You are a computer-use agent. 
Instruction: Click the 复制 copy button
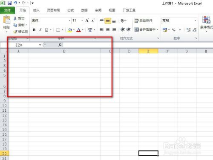click(20, 25)
